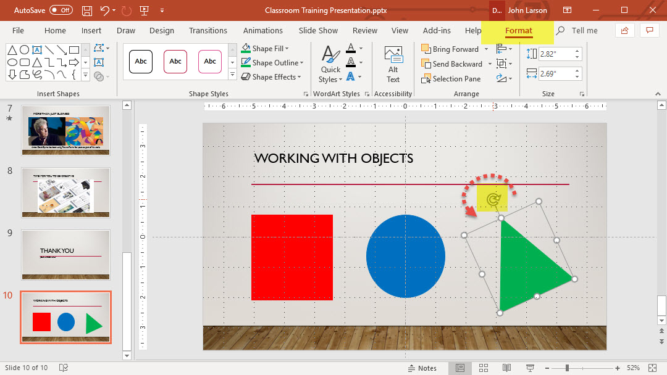Switch to Slide Sorter view
Screen dimensions: 667x375
pyautogui.click(x=483, y=368)
